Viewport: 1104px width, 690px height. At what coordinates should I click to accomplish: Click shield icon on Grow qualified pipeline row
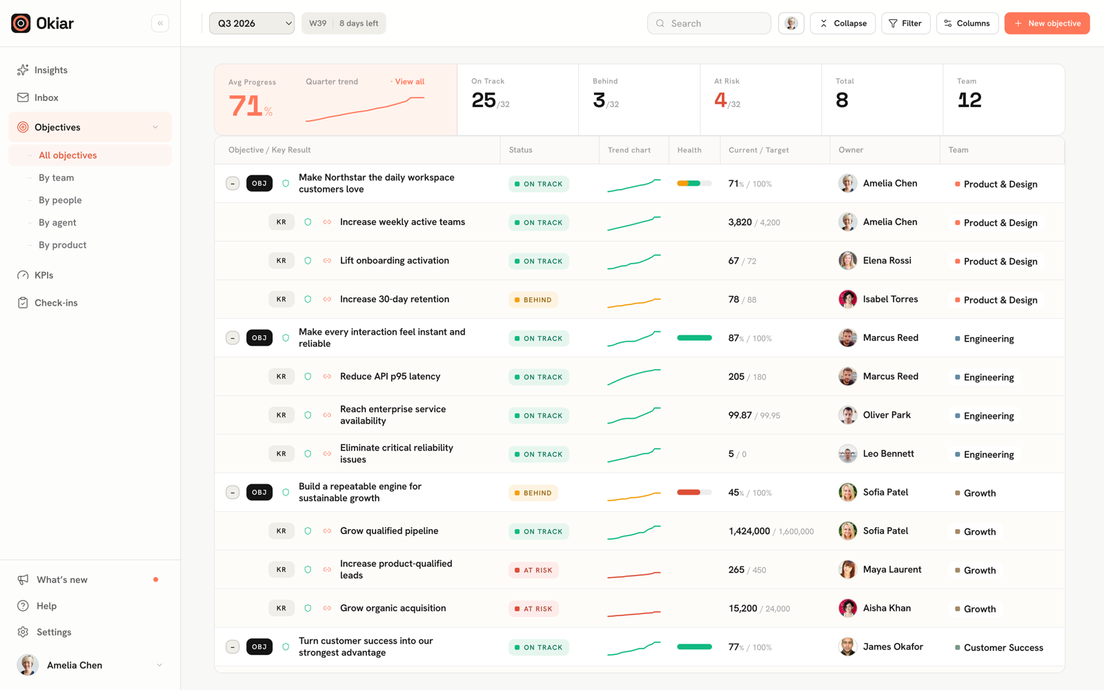pos(308,531)
